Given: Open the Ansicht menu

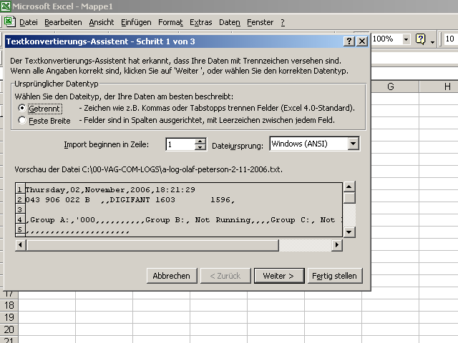Looking at the screenshot, I should tap(102, 22).
